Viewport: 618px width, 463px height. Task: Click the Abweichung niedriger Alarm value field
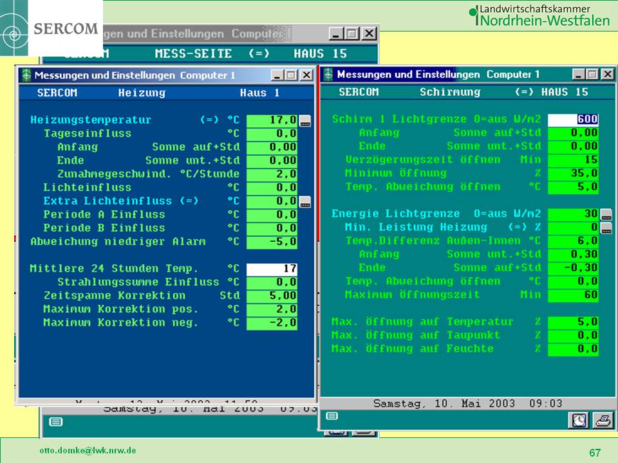272,242
